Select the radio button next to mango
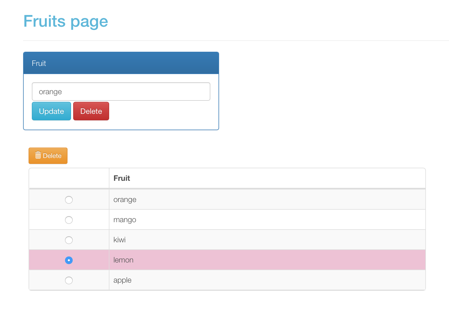The width and height of the screenshot is (449, 324). (x=69, y=220)
